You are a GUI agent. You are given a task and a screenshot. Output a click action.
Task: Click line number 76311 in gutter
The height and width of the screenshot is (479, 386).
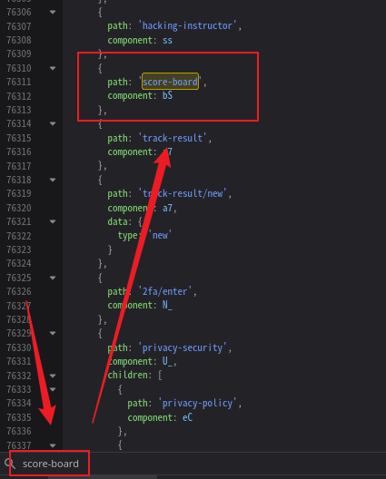coord(19,82)
